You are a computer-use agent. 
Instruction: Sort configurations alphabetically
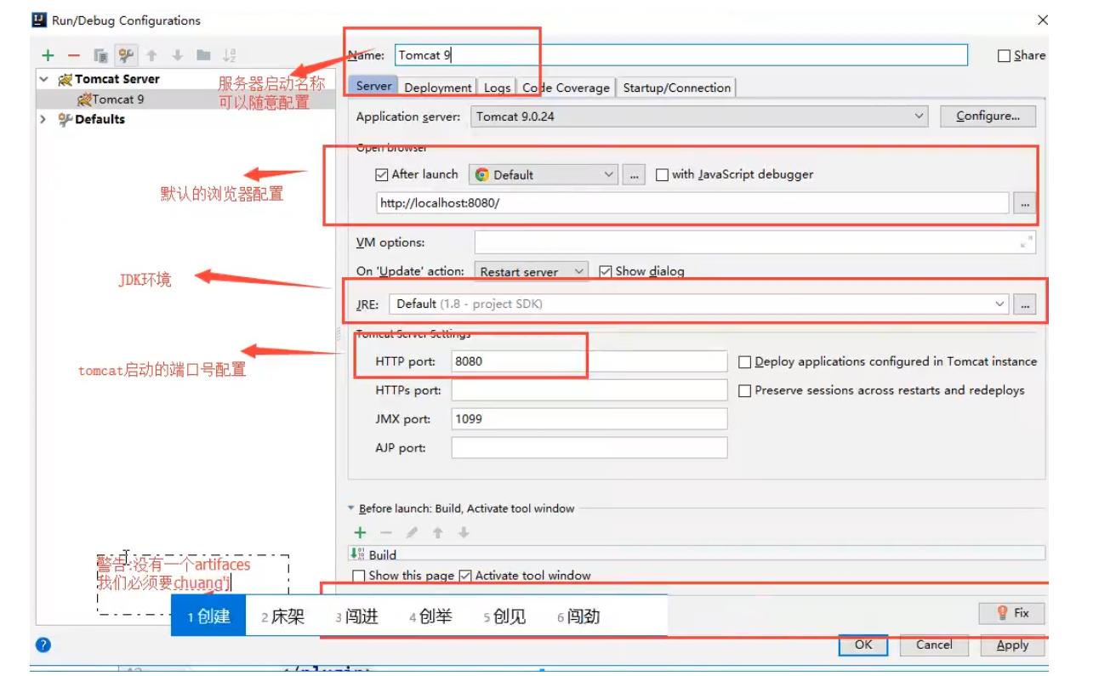click(229, 55)
